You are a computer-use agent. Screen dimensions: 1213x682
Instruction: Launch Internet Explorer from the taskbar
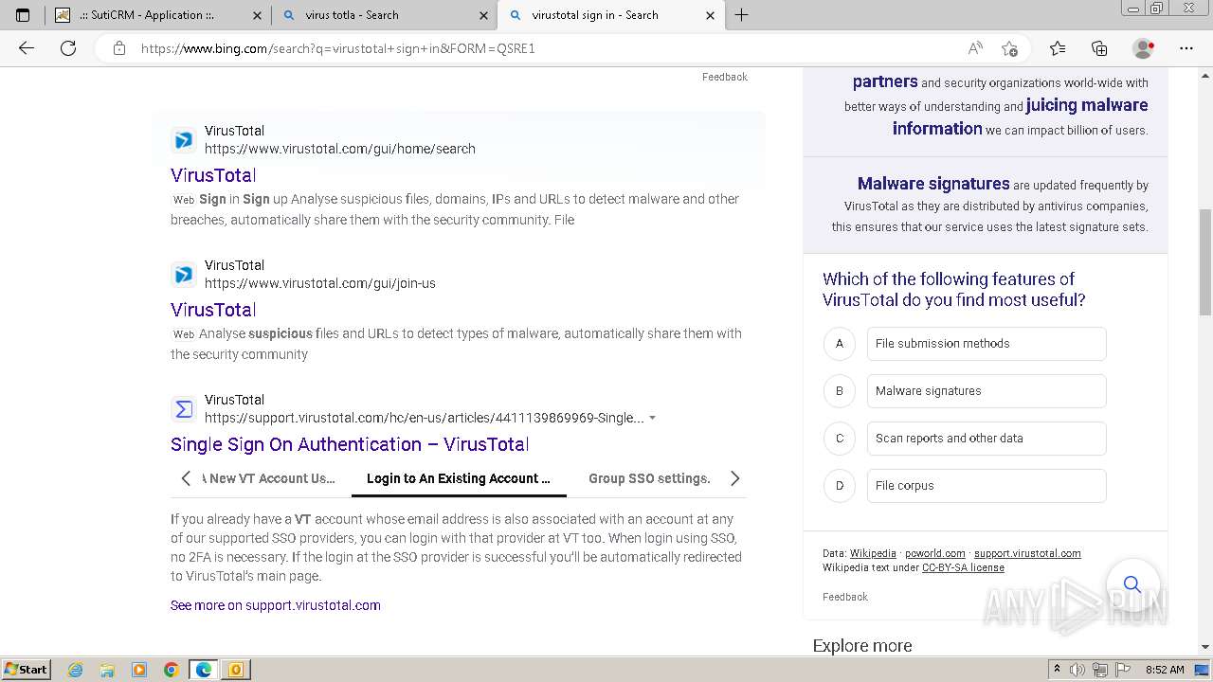75,670
